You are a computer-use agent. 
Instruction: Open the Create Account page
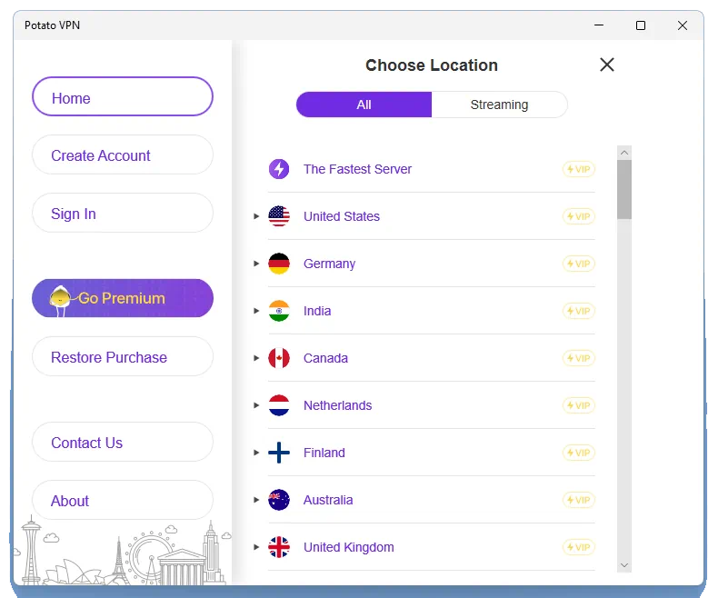click(122, 155)
